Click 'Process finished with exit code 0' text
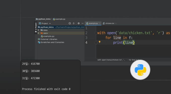The height and width of the screenshot is (94, 171). point(46,89)
